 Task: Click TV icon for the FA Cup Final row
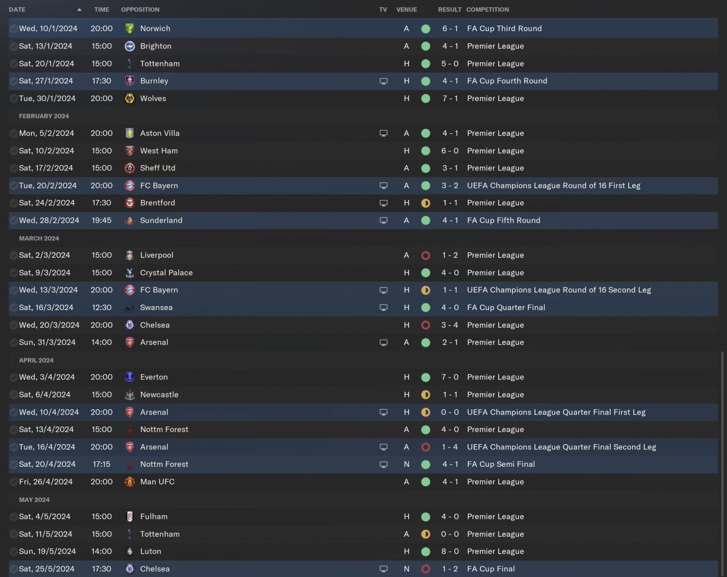pos(383,569)
